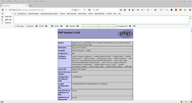
Task: Click the Split URL icon
Action: 2,20
